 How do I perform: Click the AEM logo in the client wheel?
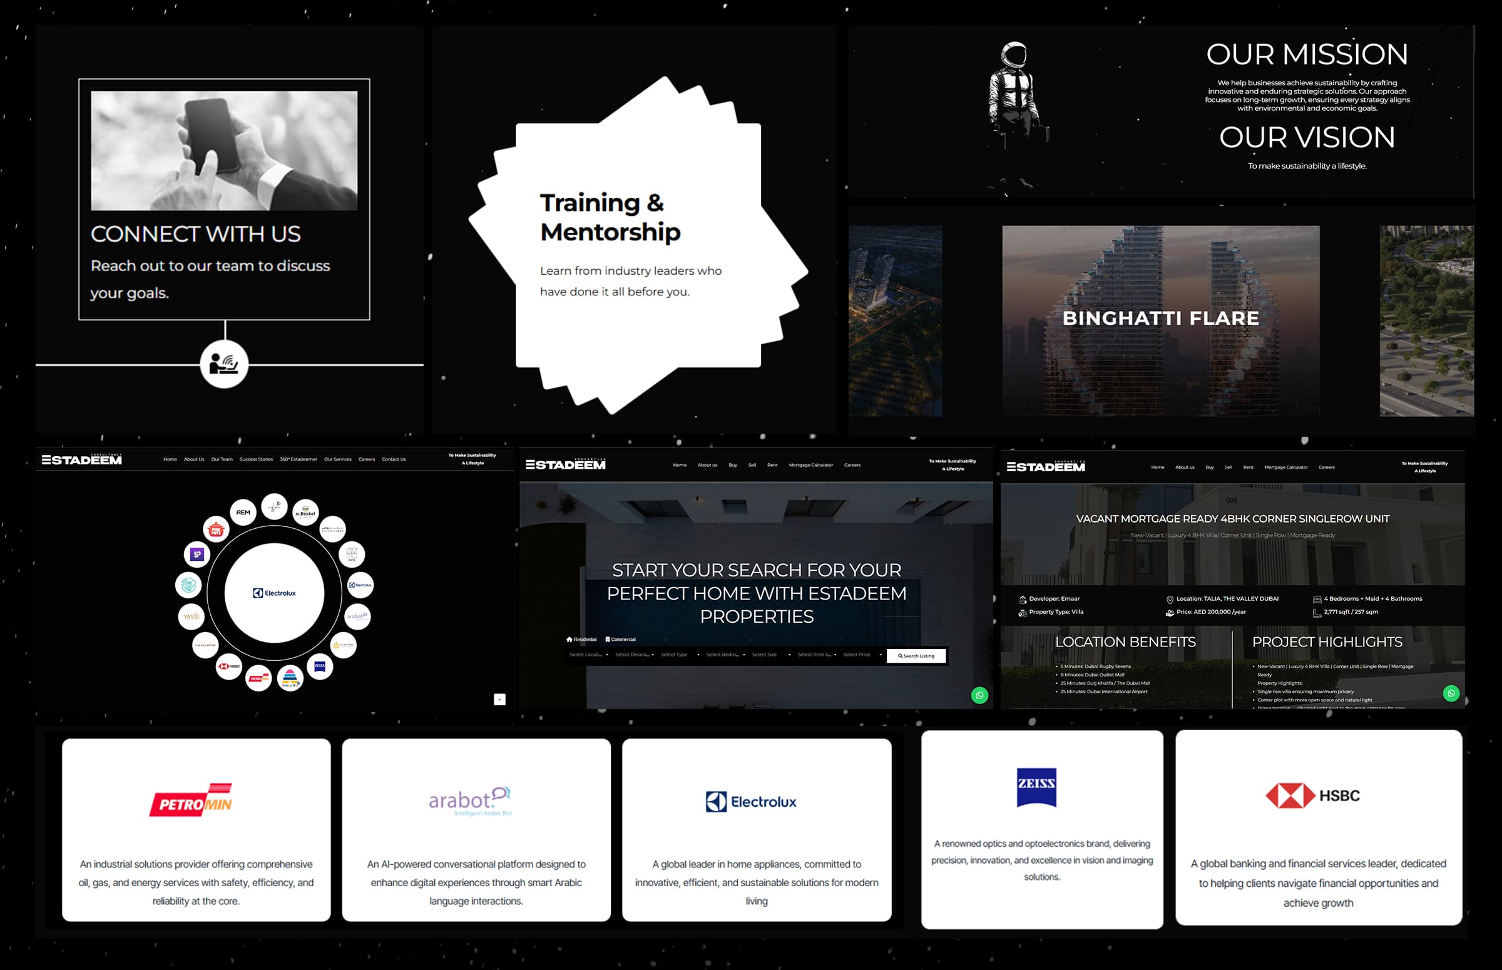point(243,513)
